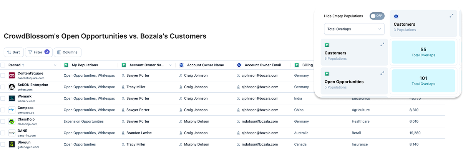Click the Sort button
The image size is (463, 149).
pos(13,52)
